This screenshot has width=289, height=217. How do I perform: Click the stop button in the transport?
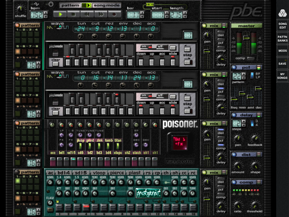[73, 14]
